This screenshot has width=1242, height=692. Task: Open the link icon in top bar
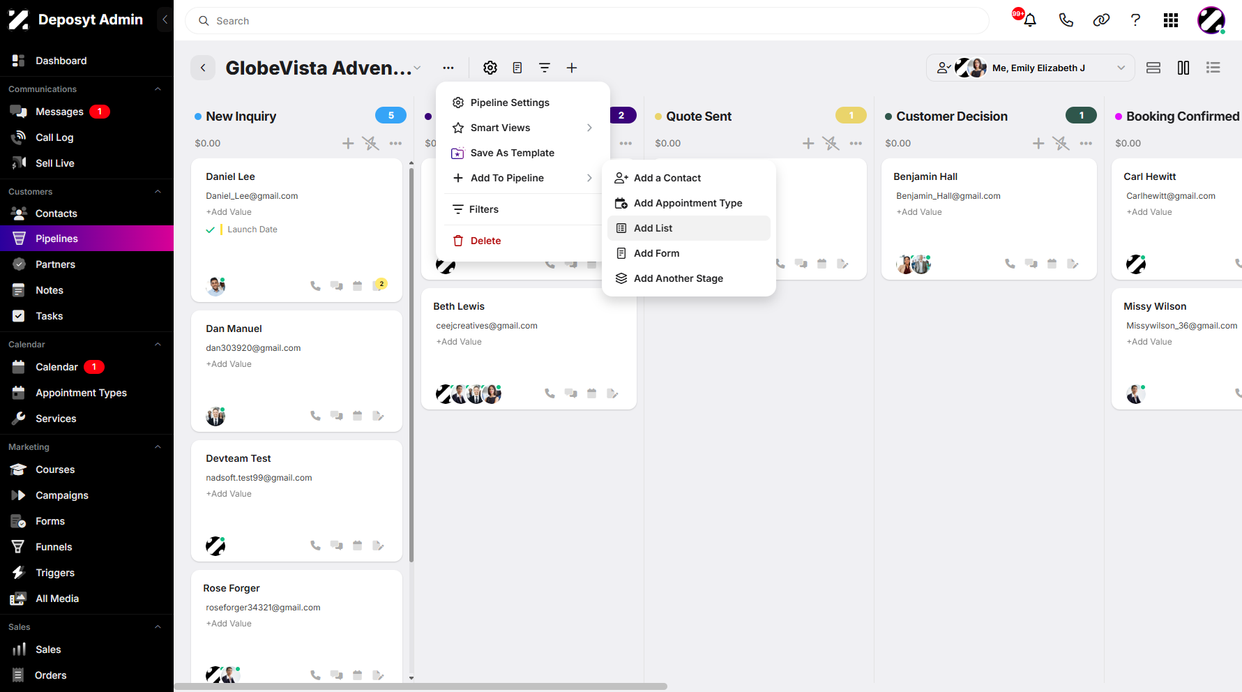1101,20
